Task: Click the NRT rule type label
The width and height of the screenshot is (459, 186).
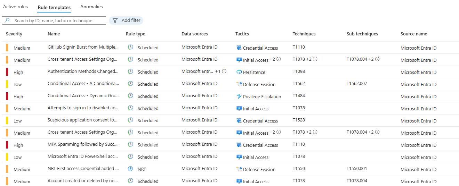Action: [x=142, y=169]
